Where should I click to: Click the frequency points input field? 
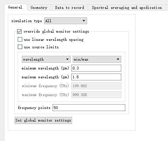(x=89, y=108)
